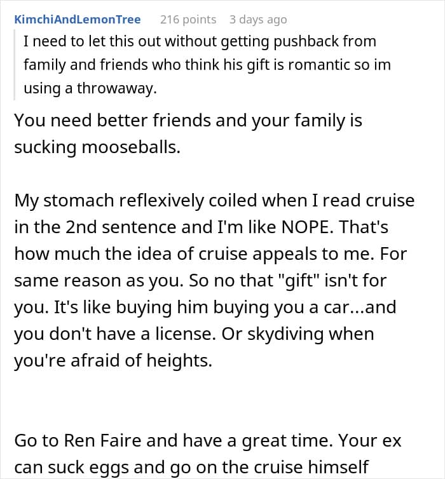Viewport: 445px width, 479px height.
Task: Click the text 'you're afraid of heights.'
Action: coord(113,360)
